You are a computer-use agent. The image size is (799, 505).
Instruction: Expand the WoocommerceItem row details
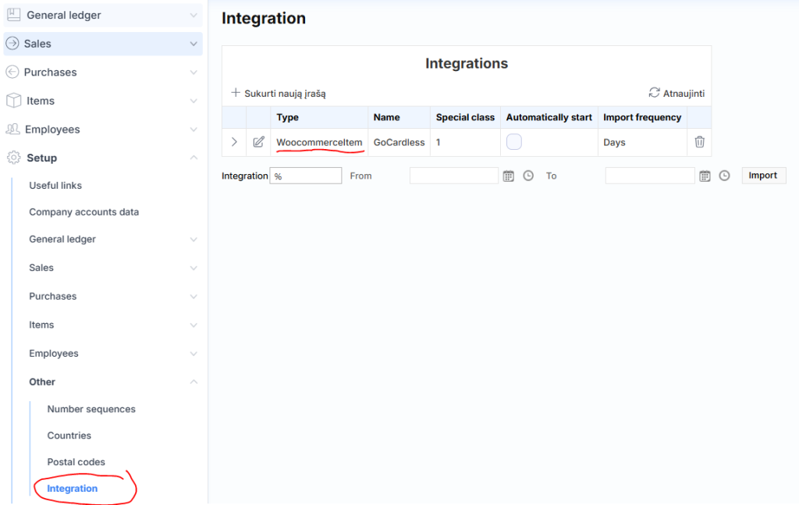(234, 142)
